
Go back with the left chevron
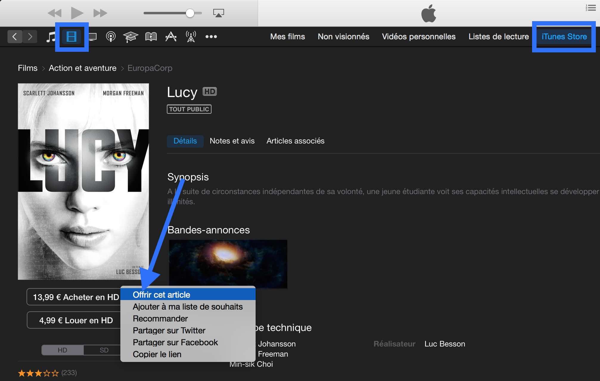[x=15, y=37]
